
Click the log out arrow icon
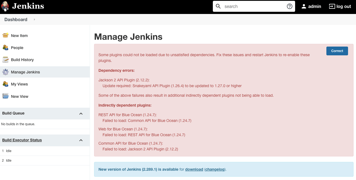coord(332,6)
